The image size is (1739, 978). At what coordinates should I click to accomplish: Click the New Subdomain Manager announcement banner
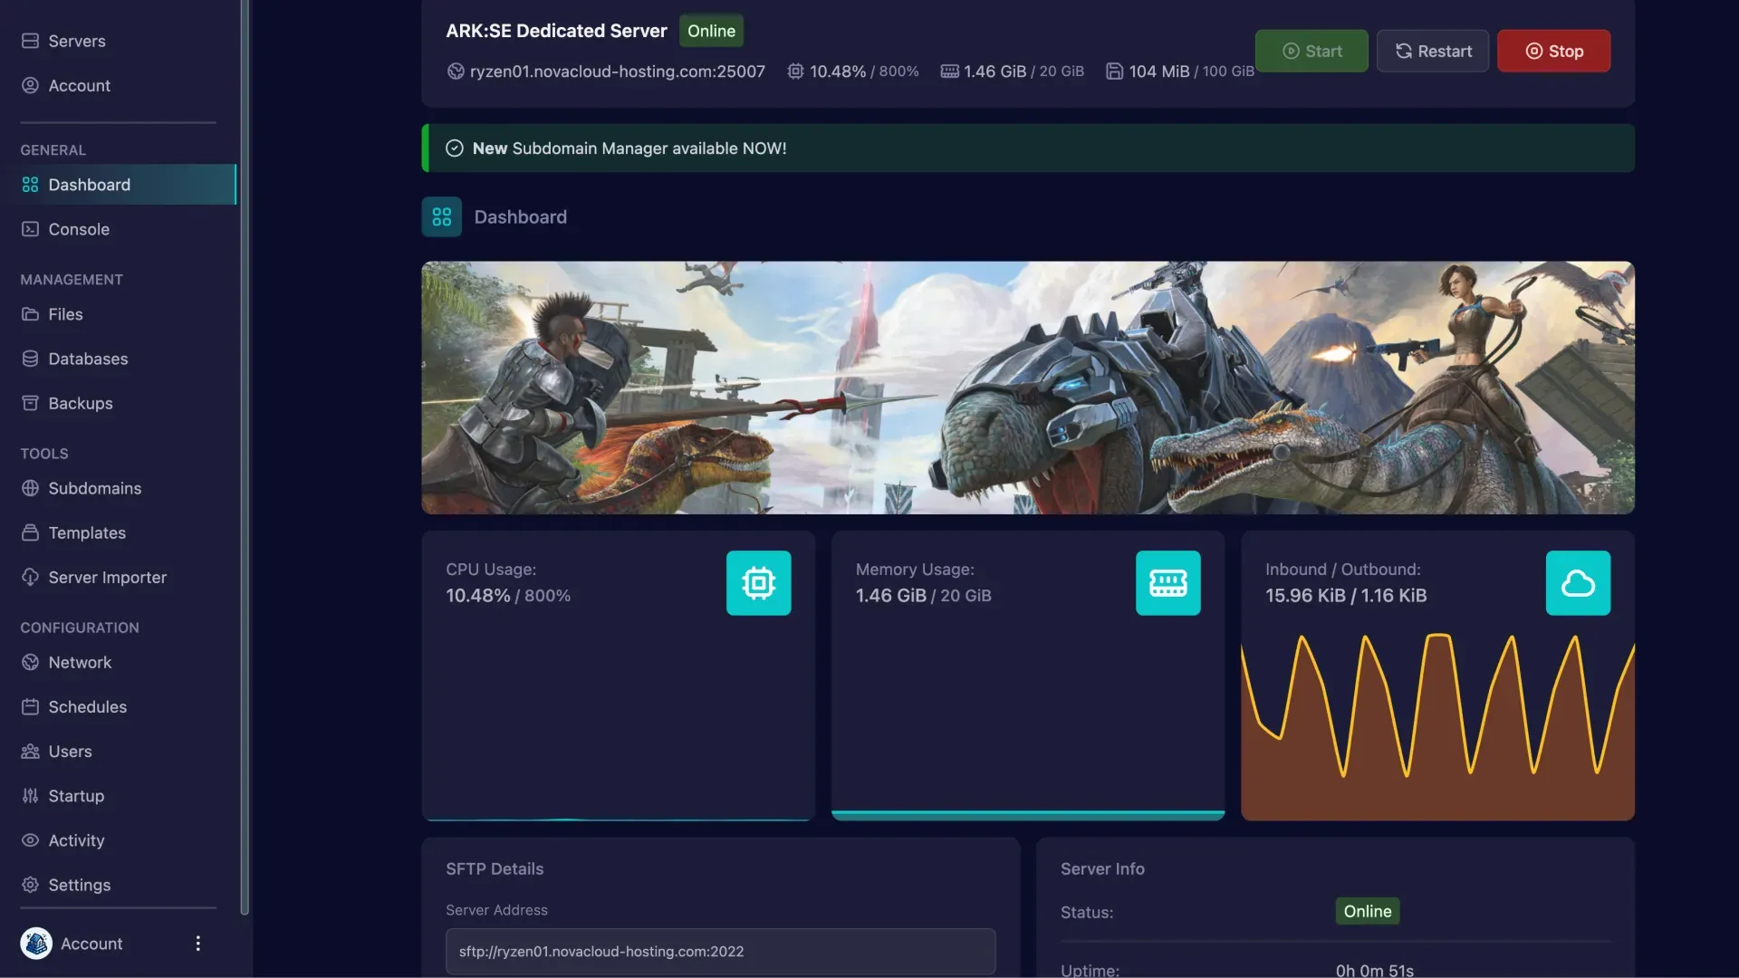click(1027, 149)
